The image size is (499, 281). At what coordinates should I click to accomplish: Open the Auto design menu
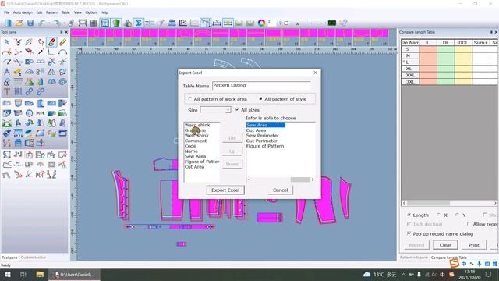tap(23, 12)
